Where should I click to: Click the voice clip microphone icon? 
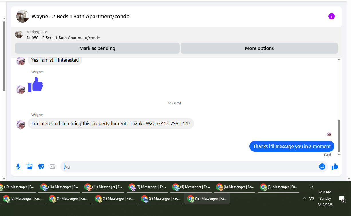click(18, 167)
